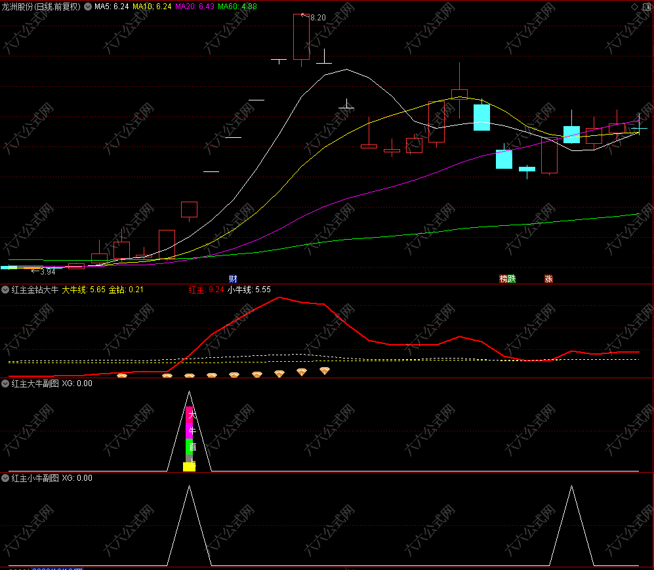The width and height of the screenshot is (654, 570).
Task: Expand the 红主小牛副图 indicator menu arrow
Action: point(5,478)
